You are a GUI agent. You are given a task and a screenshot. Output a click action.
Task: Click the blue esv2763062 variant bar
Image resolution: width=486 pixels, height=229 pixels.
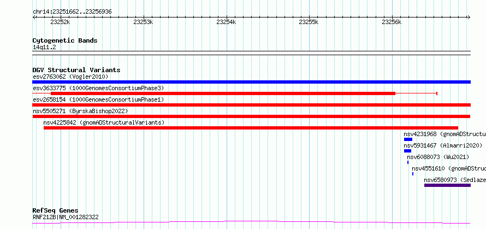pos(251,82)
